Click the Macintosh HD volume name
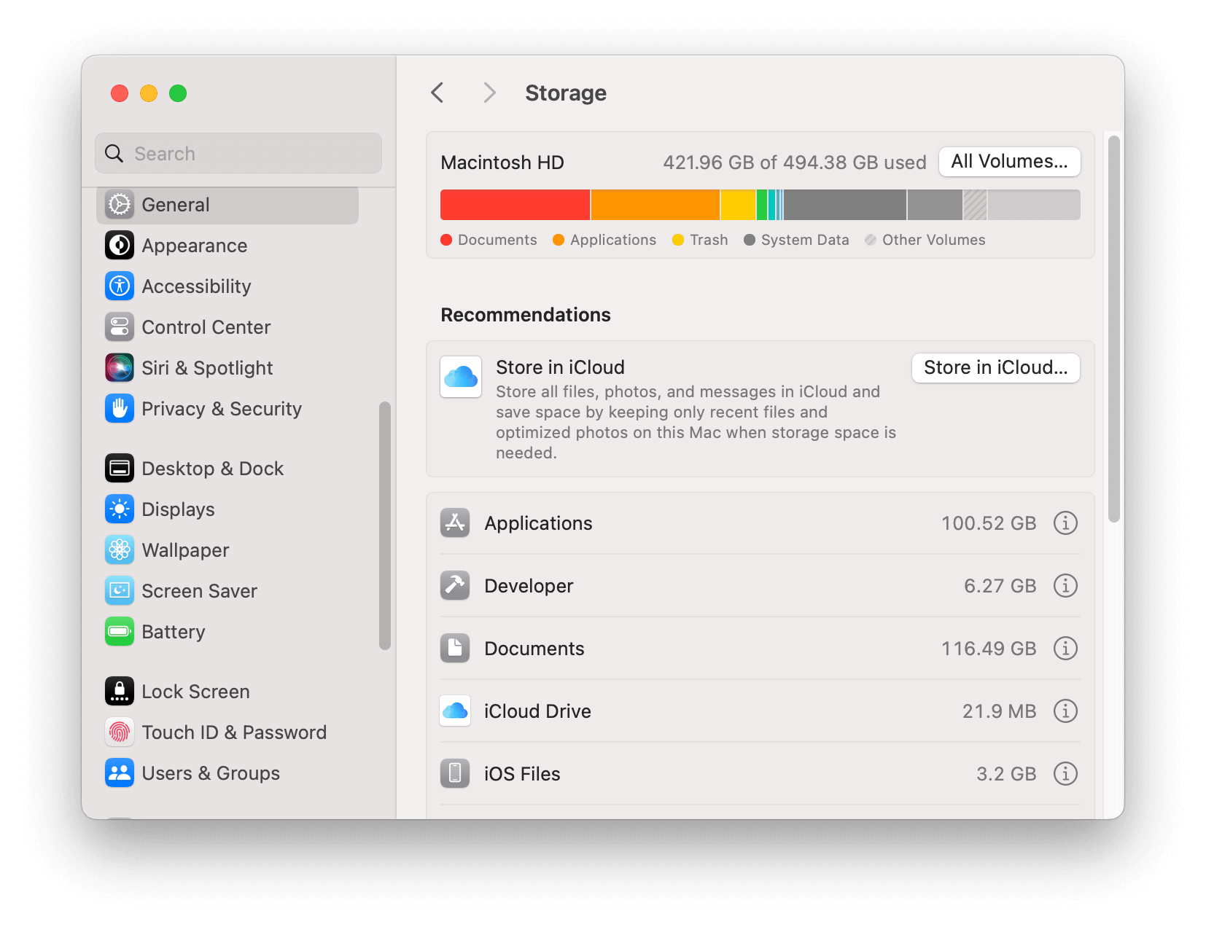 point(502,163)
